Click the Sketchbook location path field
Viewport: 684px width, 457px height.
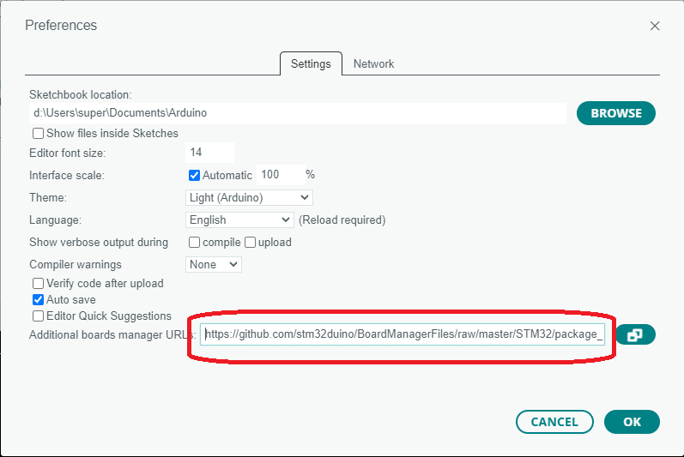click(298, 113)
